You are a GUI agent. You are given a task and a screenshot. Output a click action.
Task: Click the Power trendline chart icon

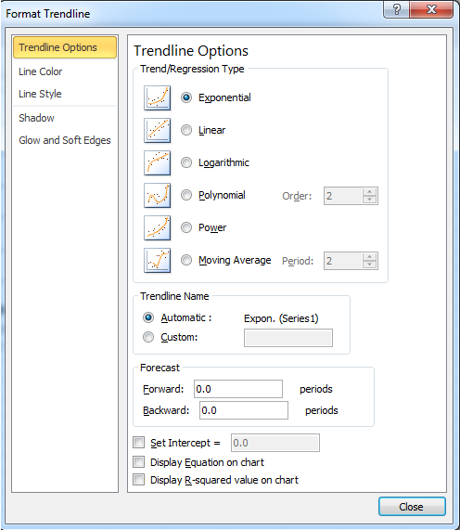[x=157, y=227]
